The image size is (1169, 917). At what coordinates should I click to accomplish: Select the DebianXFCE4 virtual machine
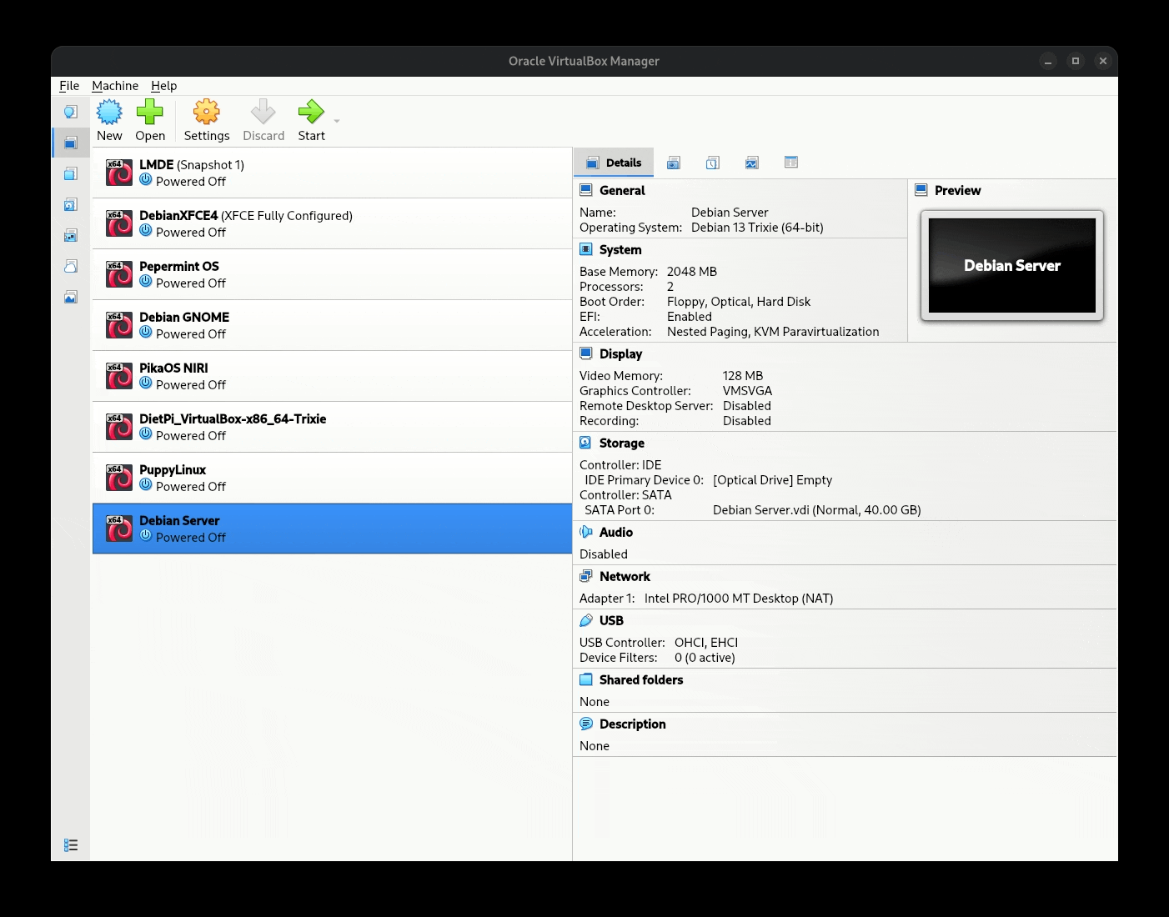[x=332, y=223]
